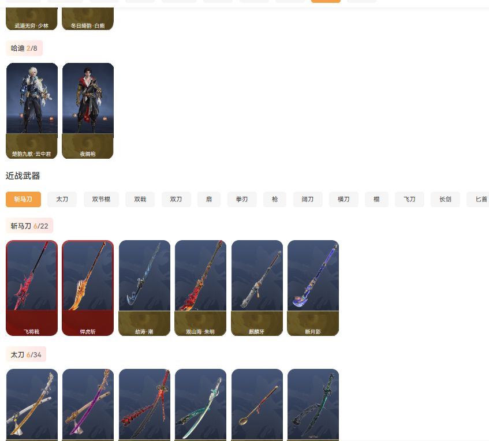Select the 悍虎斩 weapon card
489x441 pixels.
pos(88,288)
